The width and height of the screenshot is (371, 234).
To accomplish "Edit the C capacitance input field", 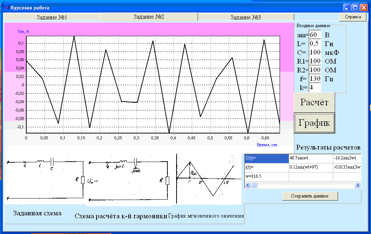I will click(x=315, y=52).
